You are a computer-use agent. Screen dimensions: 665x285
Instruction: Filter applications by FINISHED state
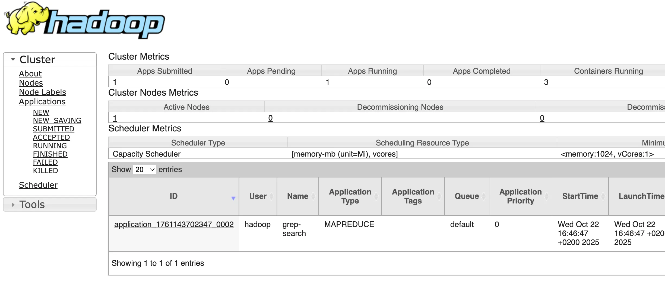(x=50, y=154)
